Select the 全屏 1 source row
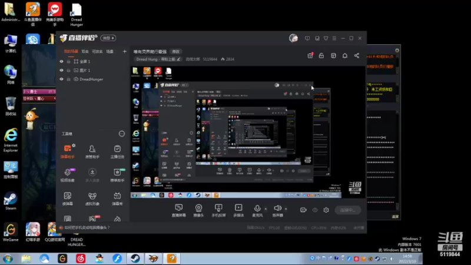The image size is (471, 265). [92, 61]
